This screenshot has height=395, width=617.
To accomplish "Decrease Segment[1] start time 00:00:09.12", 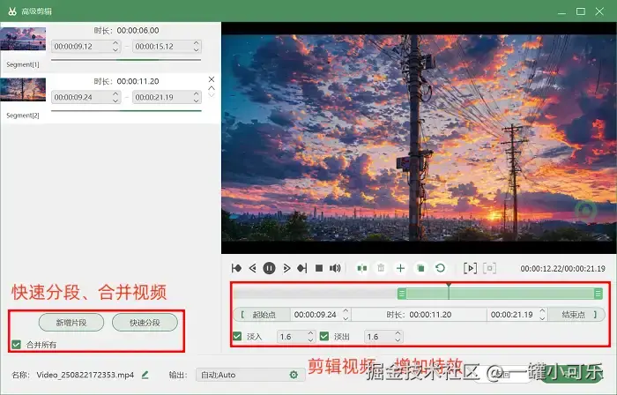I will (115, 49).
